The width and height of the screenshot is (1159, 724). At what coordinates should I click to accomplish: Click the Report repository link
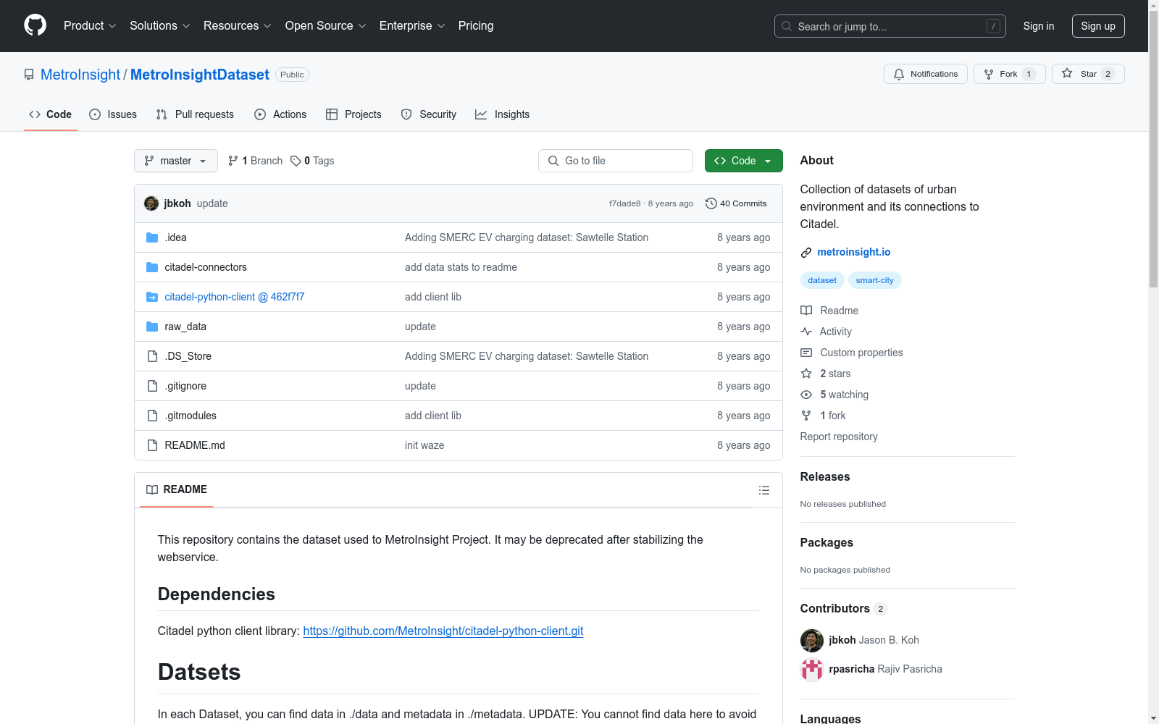coord(839,437)
